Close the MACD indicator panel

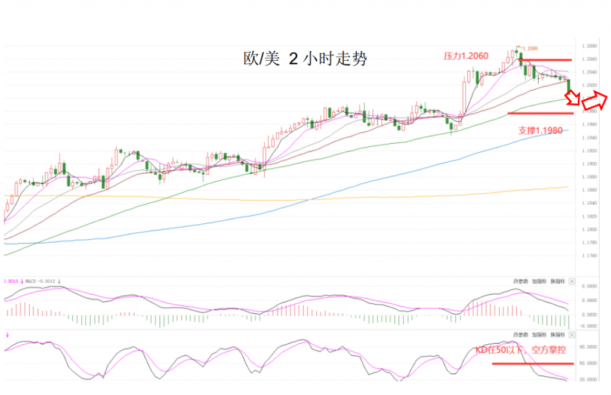[572, 281]
